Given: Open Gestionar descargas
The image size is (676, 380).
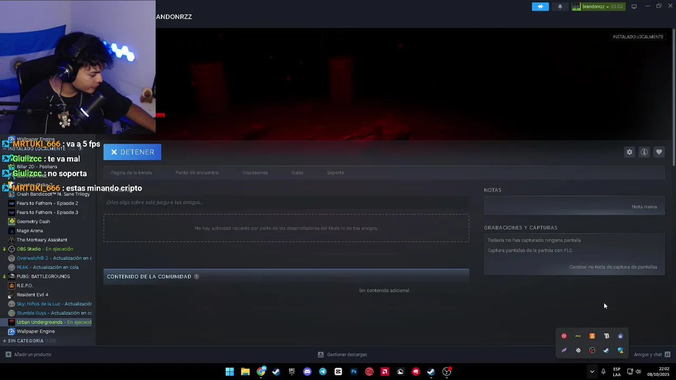Looking at the screenshot, I should [x=342, y=355].
